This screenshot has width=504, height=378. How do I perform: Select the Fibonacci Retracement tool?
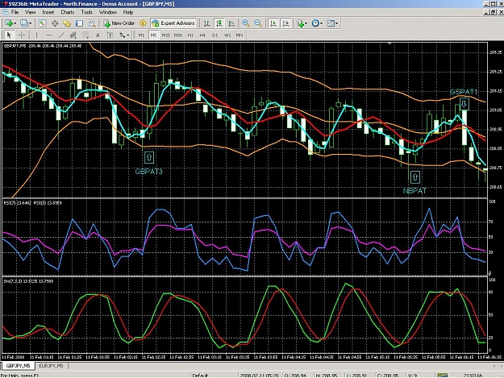coord(85,35)
